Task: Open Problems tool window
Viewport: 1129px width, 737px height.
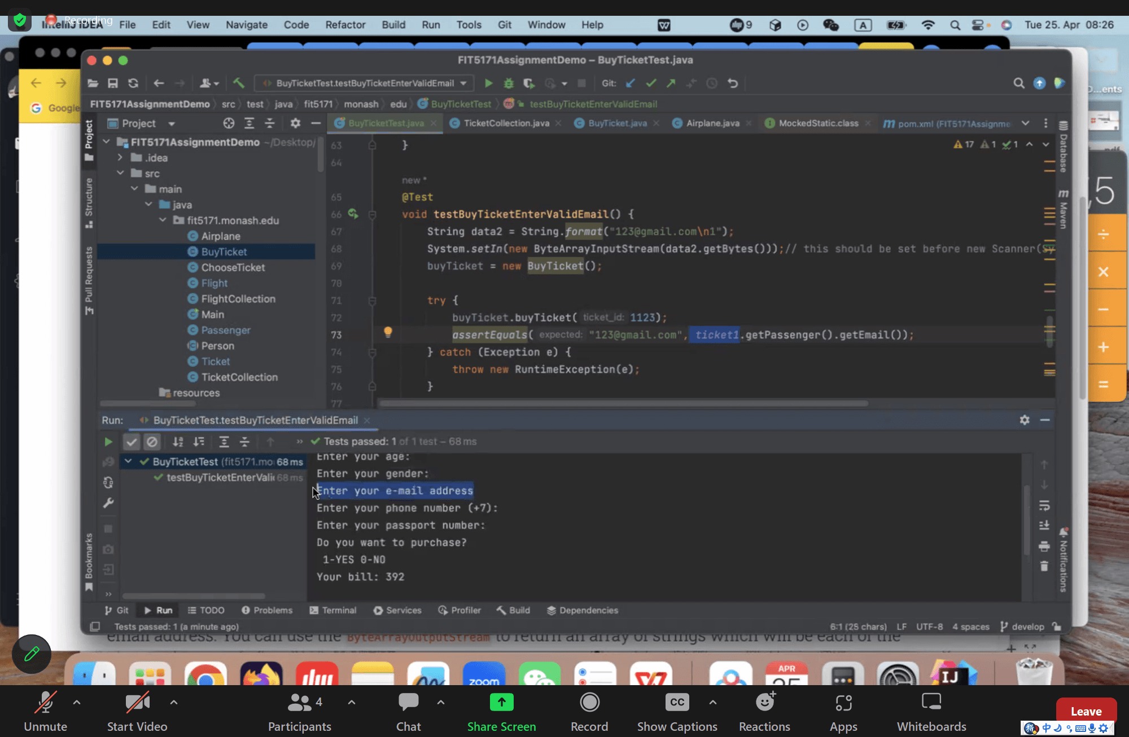Action: point(267,610)
